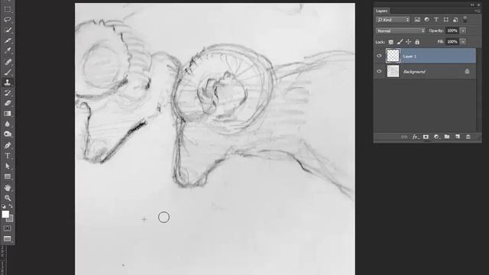Open the Fill slider dropdown arrow
This screenshot has height=275, width=489.
coord(463,42)
